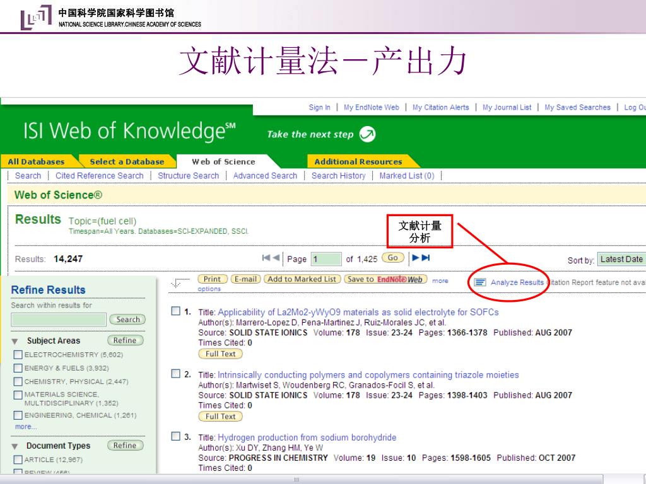Click the search within results text field

59,320
